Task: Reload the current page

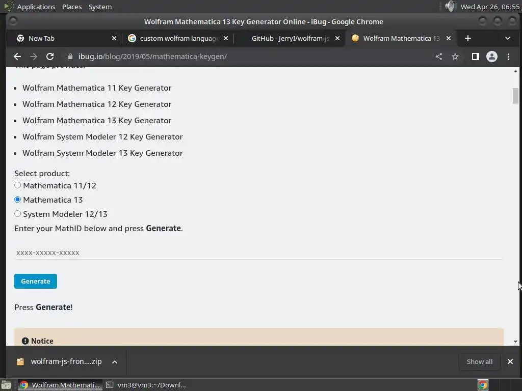Action: (x=50, y=57)
